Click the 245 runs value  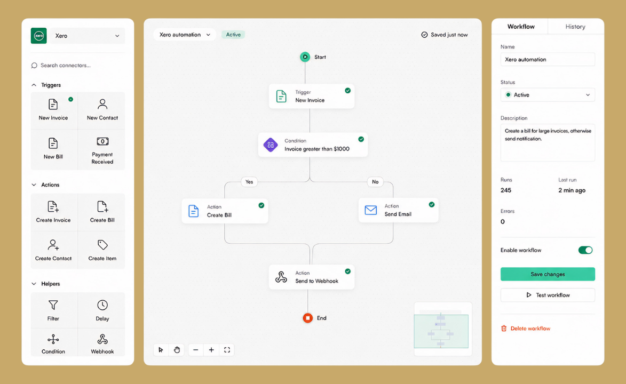[x=506, y=190]
